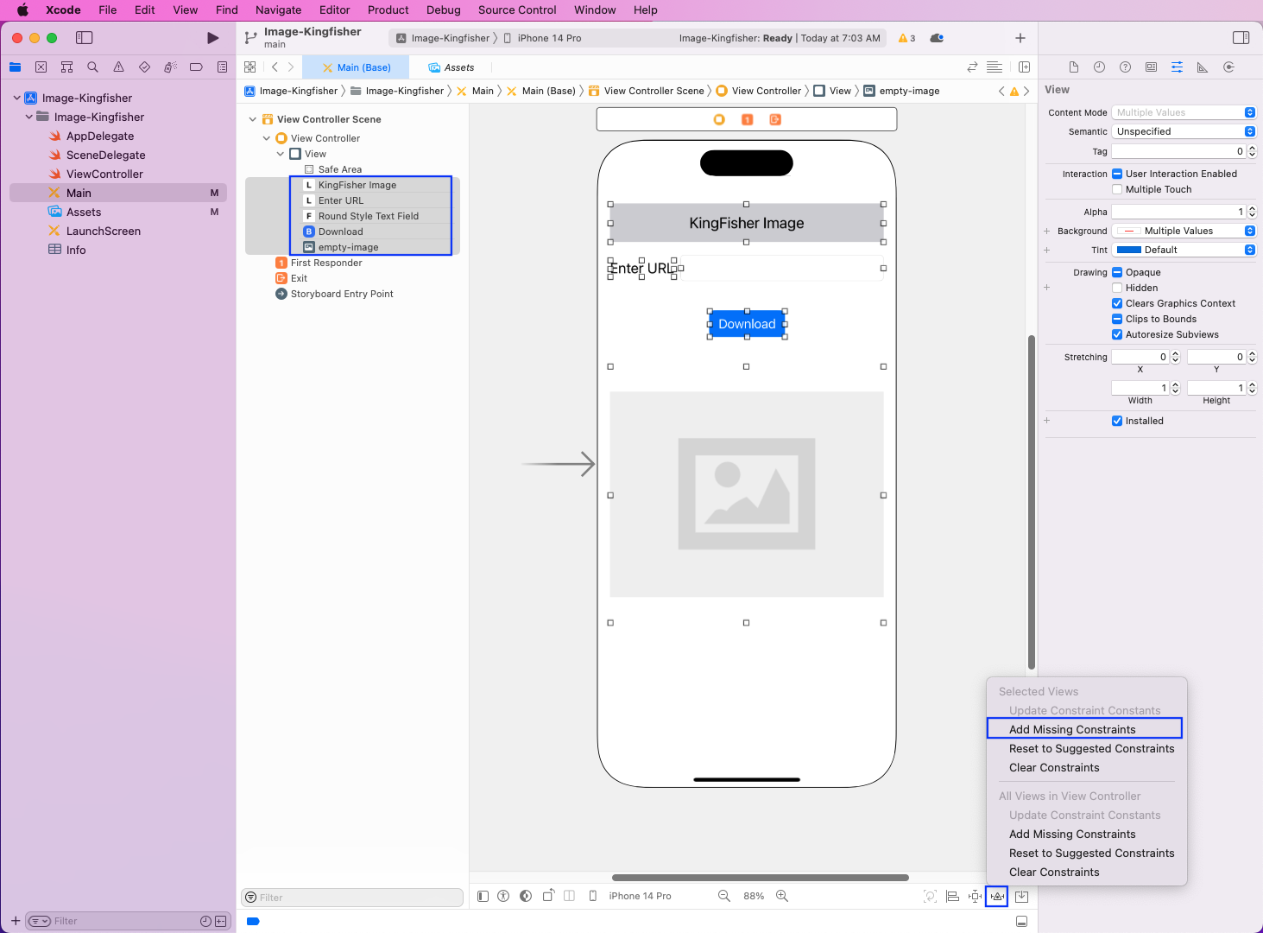Choose Clear Constraints for Selected Views
The width and height of the screenshot is (1263, 933).
point(1054,768)
